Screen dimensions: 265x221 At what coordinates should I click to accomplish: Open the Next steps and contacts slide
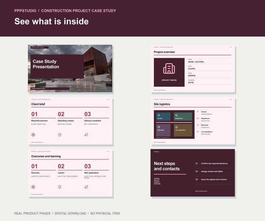point(193,173)
